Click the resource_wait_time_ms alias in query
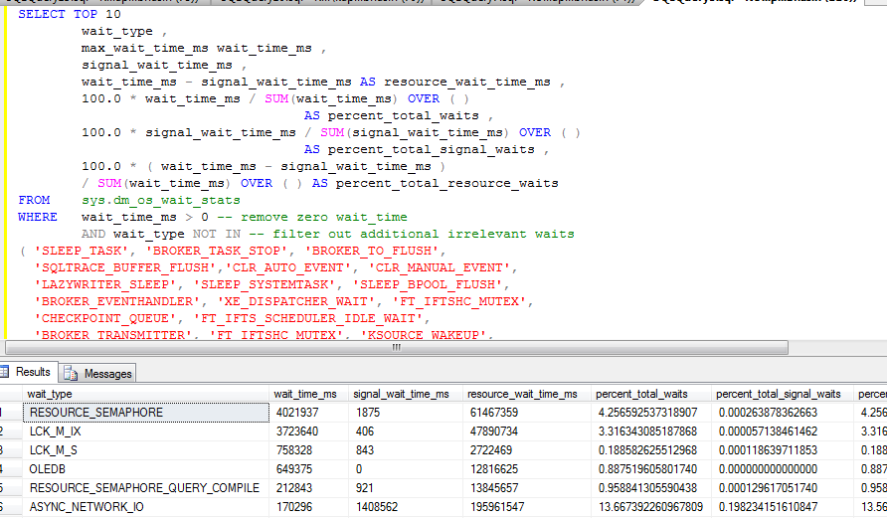 (466, 82)
